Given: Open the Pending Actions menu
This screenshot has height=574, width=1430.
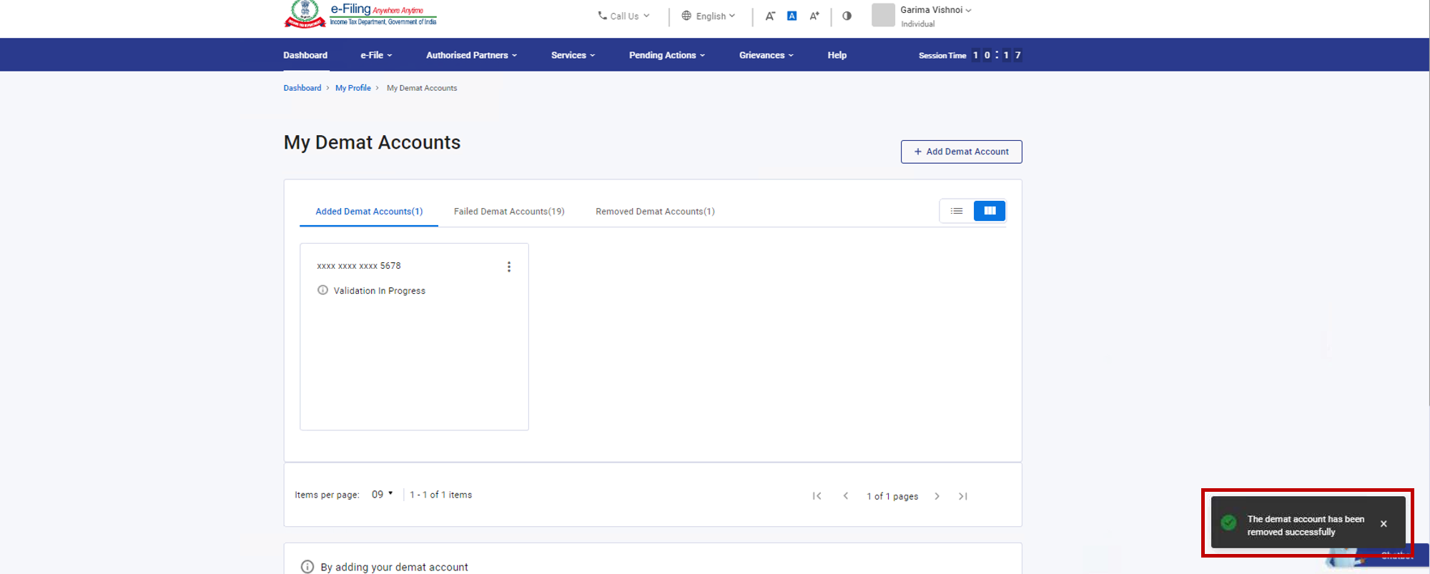Looking at the screenshot, I should point(666,55).
